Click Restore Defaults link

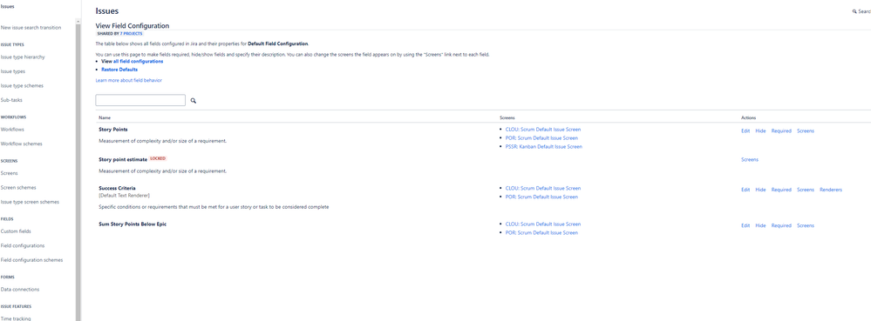tap(119, 70)
